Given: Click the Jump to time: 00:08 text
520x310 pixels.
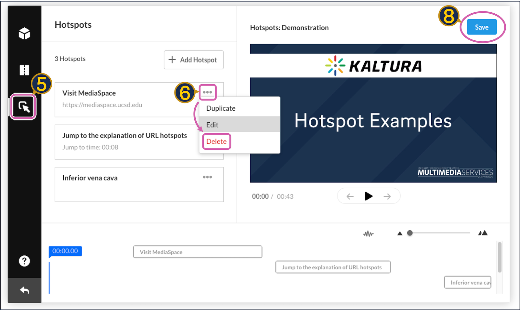Looking at the screenshot, I should (x=90, y=147).
